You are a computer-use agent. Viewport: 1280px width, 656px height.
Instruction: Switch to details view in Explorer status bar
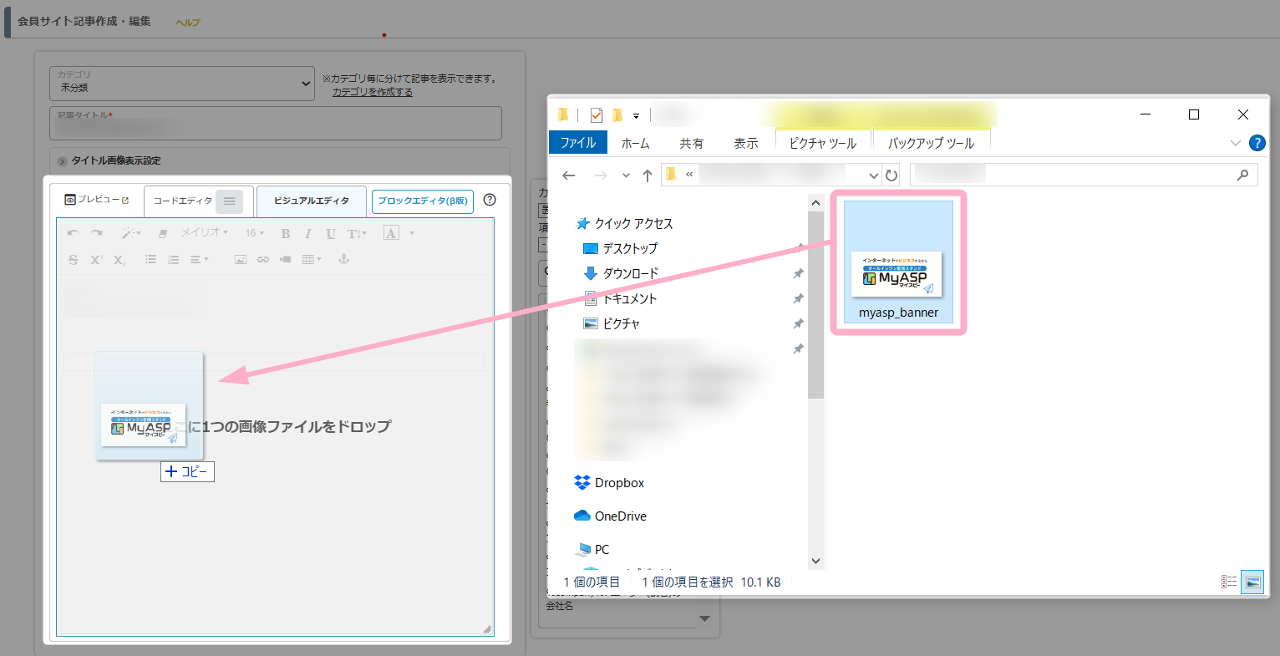click(1229, 582)
